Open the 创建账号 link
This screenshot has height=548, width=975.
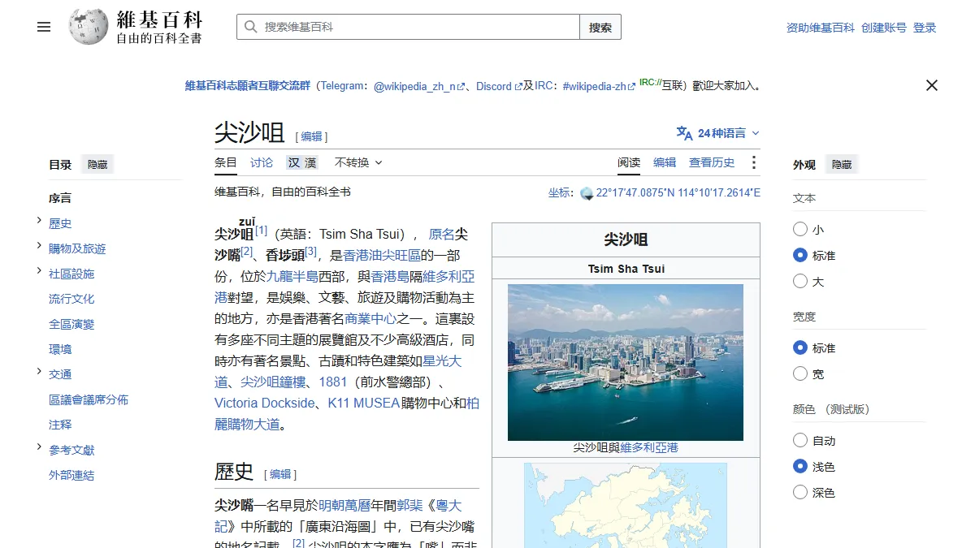tap(884, 28)
